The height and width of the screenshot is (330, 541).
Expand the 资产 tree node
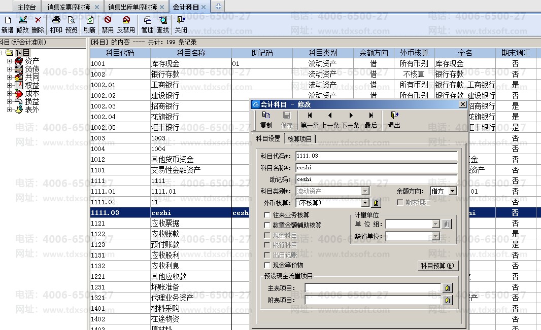[x=9, y=61]
